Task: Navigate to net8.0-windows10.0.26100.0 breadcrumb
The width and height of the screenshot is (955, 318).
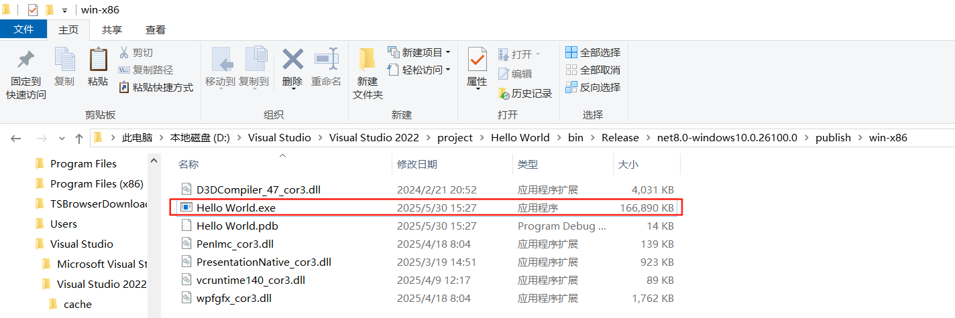Action: click(x=727, y=138)
